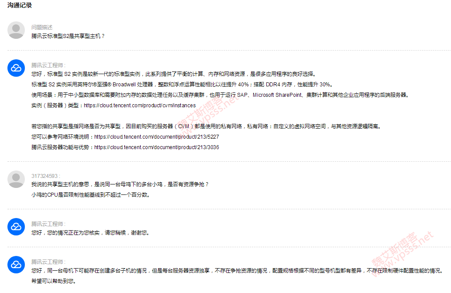
Task: Click the line mentioning Broadwell 处理器
Action: [x=182, y=85]
